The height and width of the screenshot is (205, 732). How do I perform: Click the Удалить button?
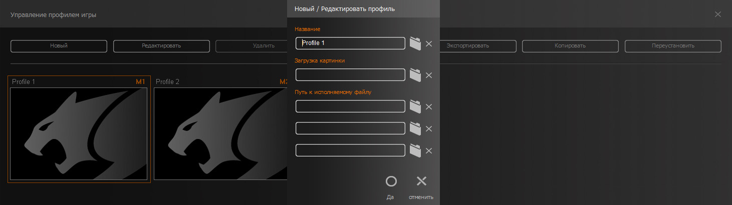[252, 46]
